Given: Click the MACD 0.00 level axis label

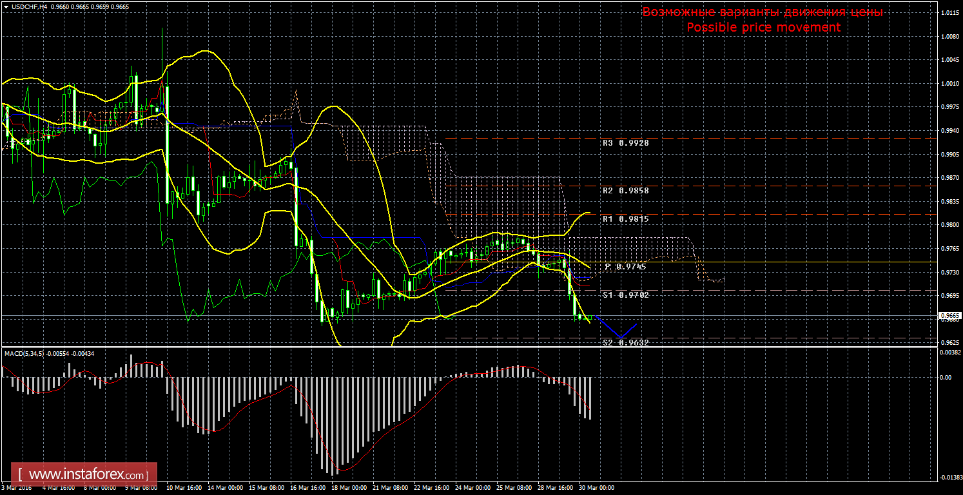Looking at the screenshot, I should 945,377.
